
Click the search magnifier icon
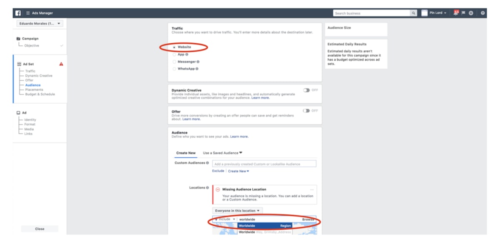[413, 13]
